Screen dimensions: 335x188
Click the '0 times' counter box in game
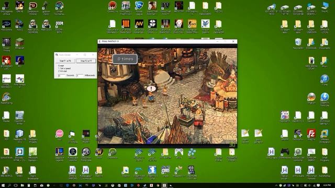point(125,59)
